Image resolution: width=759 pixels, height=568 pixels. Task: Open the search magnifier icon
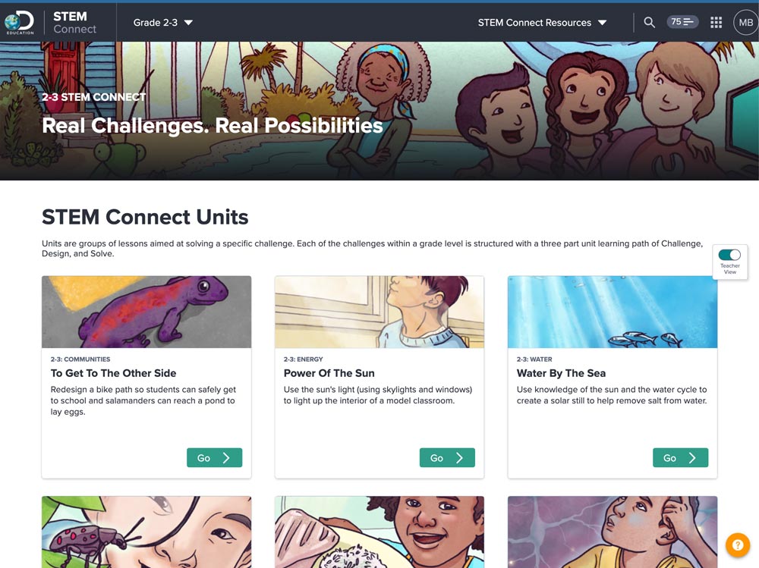tap(649, 23)
